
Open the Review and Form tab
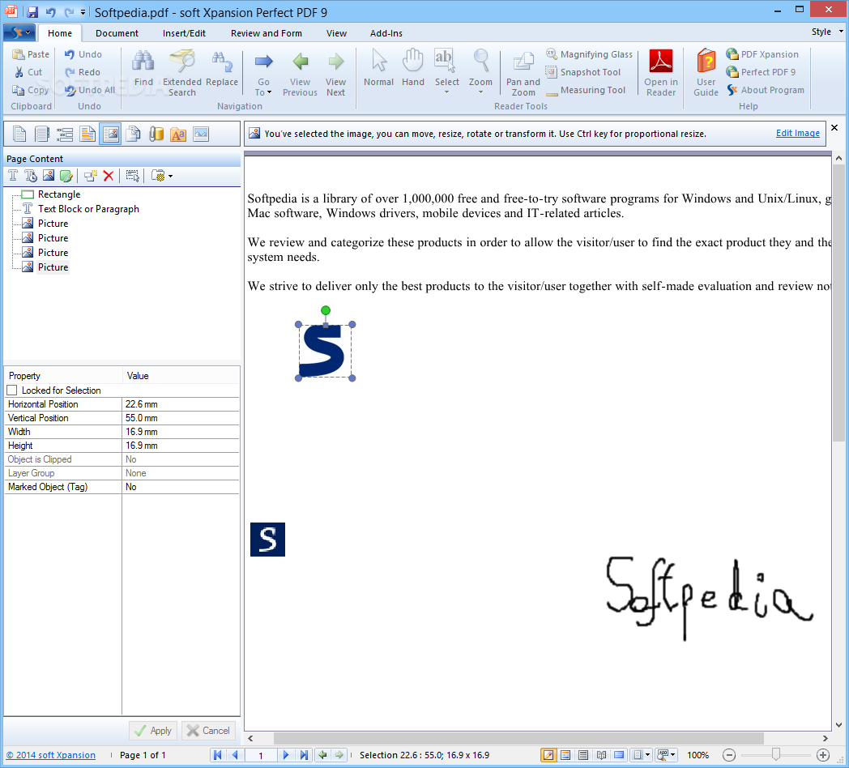[x=267, y=33]
